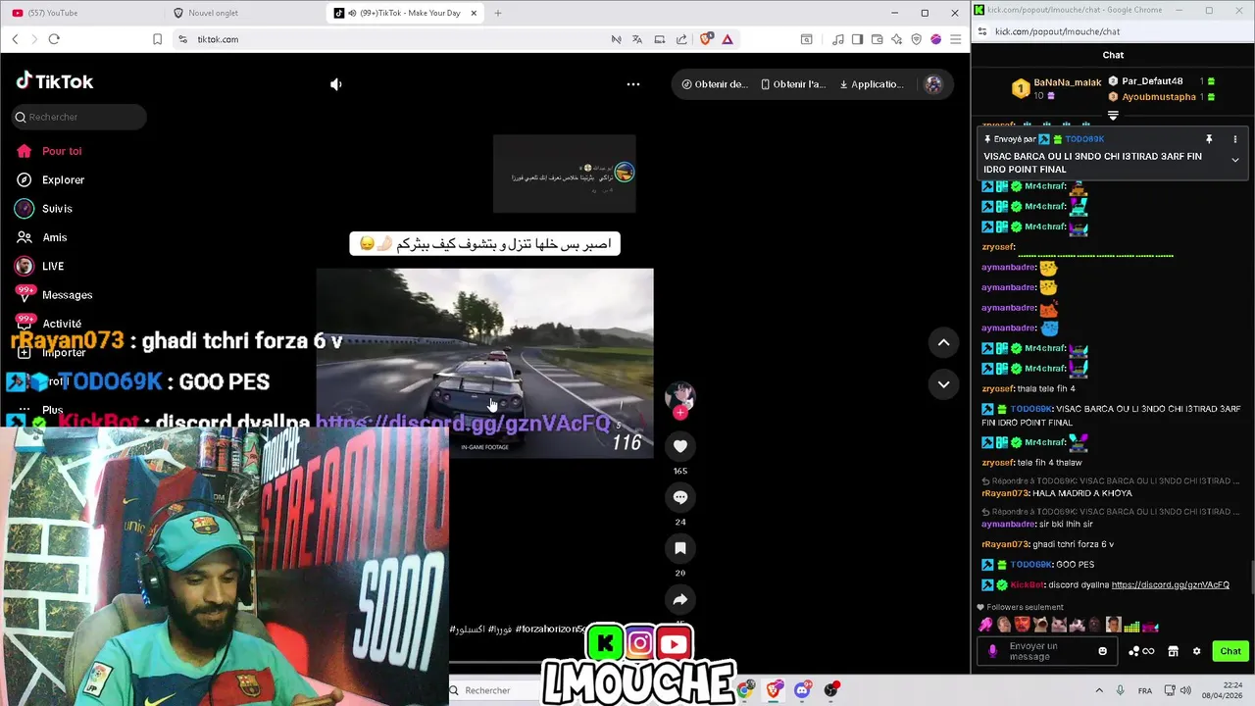Switch to the YouTube browser tab
The image size is (1255, 706).
[80, 13]
